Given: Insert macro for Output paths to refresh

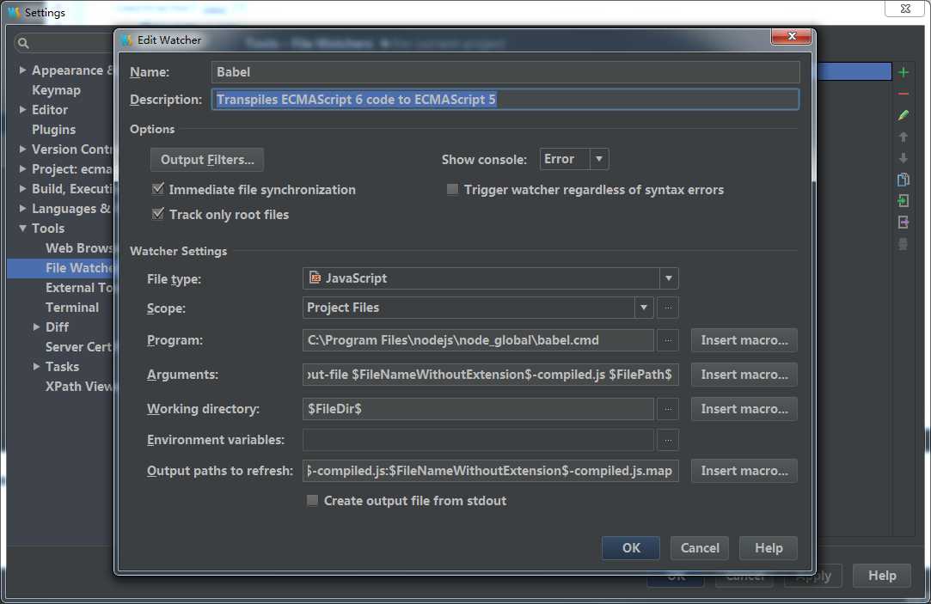Looking at the screenshot, I should point(744,471).
